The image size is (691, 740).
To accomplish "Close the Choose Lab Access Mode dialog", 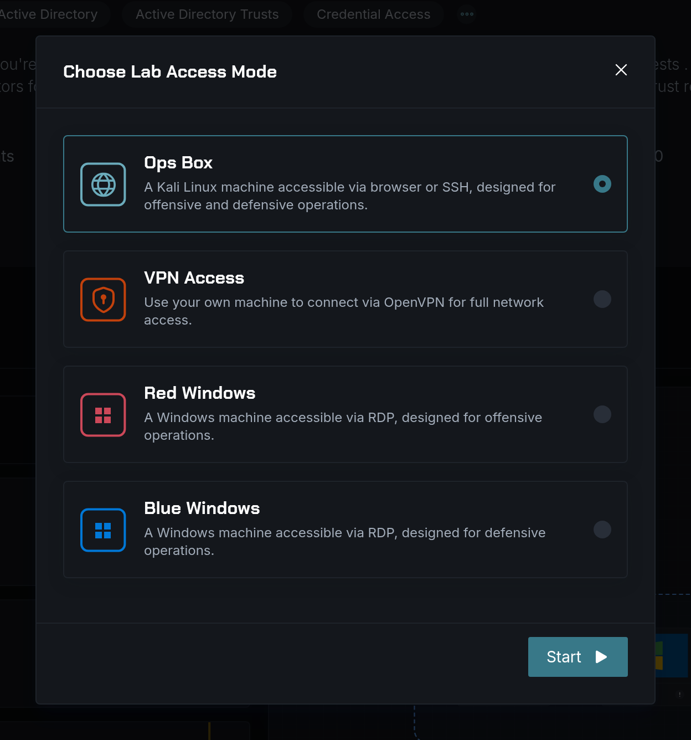I will click(x=621, y=70).
